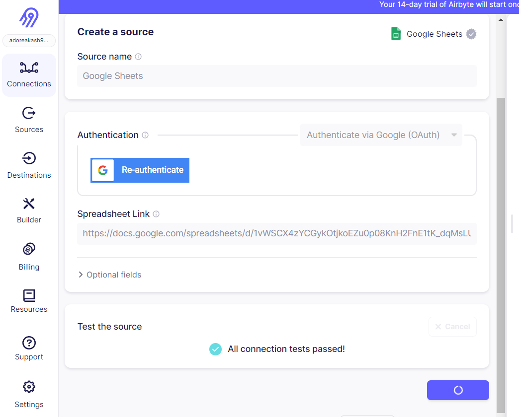Click the loading submit button
This screenshot has height=417, width=519.
[x=458, y=390]
